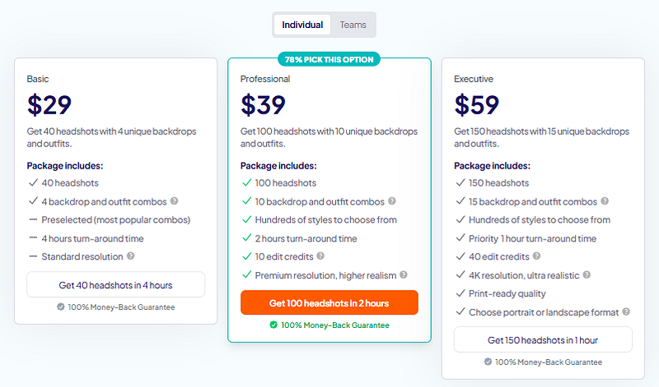Viewport: 659px width, 387px height.
Task: Select the Individual pricing tab
Action: (302, 25)
